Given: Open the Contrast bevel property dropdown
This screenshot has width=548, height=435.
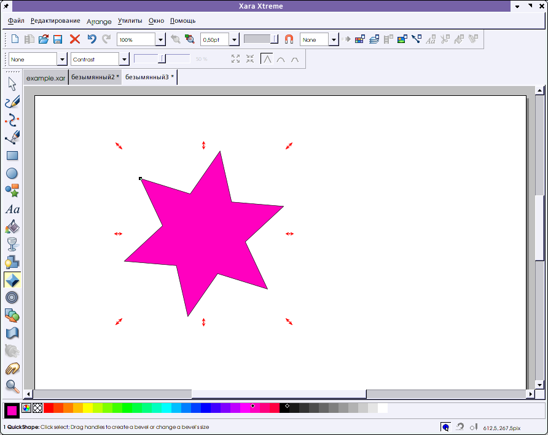Looking at the screenshot, I should coord(124,60).
